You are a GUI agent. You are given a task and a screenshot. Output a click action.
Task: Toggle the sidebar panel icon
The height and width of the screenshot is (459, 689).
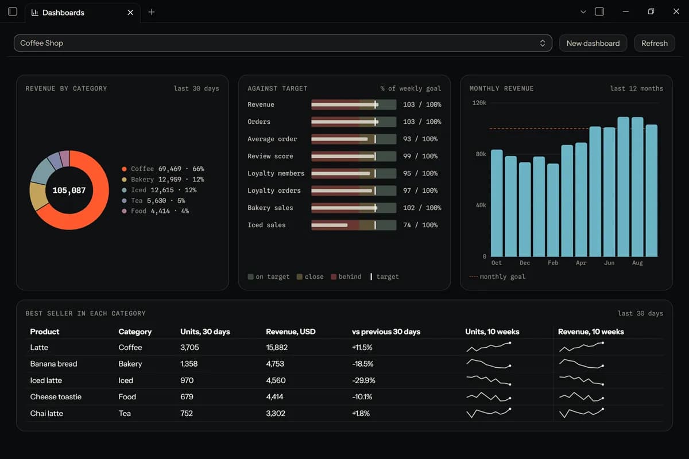tap(13, 11)
